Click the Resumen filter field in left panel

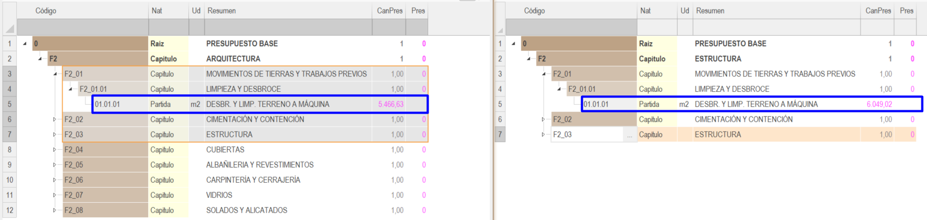coord(288,27)
